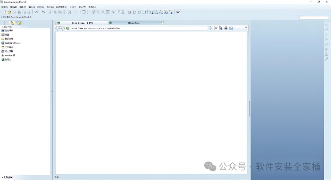
Task: Print the browser page with printer icon
Action: point(226,28)
